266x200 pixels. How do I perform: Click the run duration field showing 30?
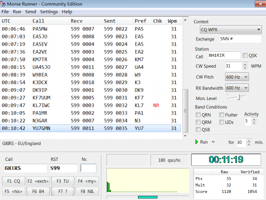click(x=241, y=142)
